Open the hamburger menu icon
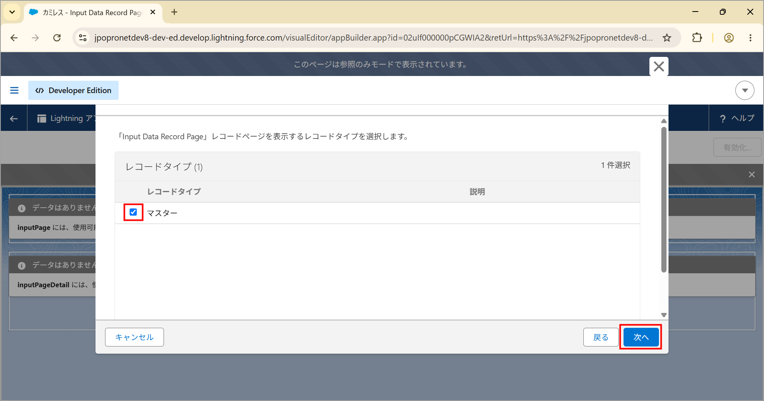 click(14, 90)
